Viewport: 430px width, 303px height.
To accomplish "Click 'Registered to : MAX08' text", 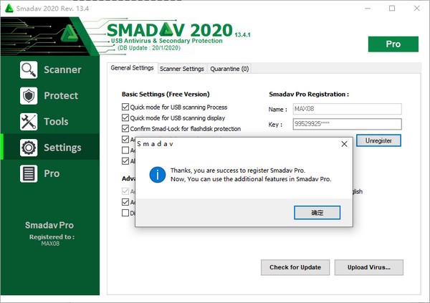I will [52, 240].
